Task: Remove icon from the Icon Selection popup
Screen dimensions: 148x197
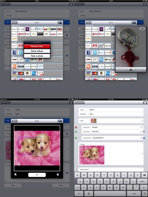Action: tap(37, 46)
